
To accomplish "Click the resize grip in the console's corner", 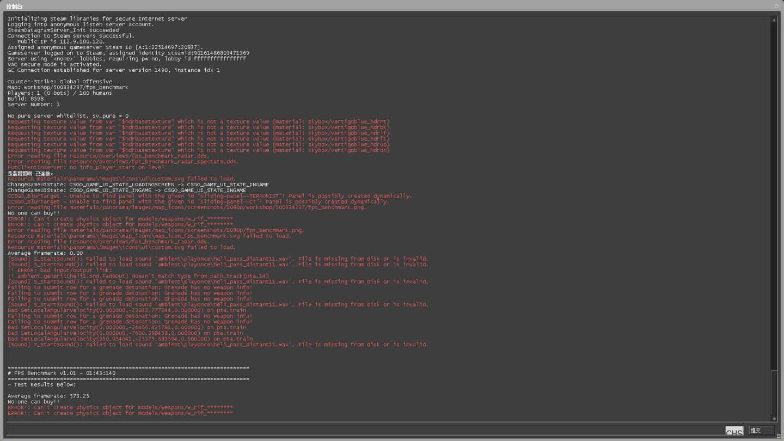I will (779, 436).
